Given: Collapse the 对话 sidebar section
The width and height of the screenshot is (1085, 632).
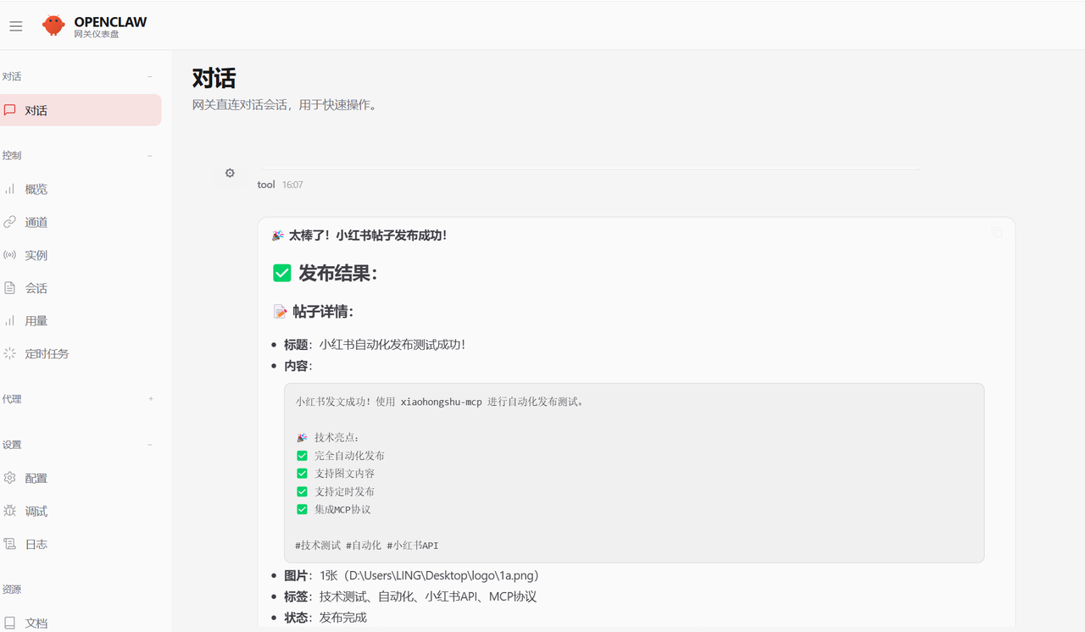Looking at the screenshot, I should [x=150, y=76].
